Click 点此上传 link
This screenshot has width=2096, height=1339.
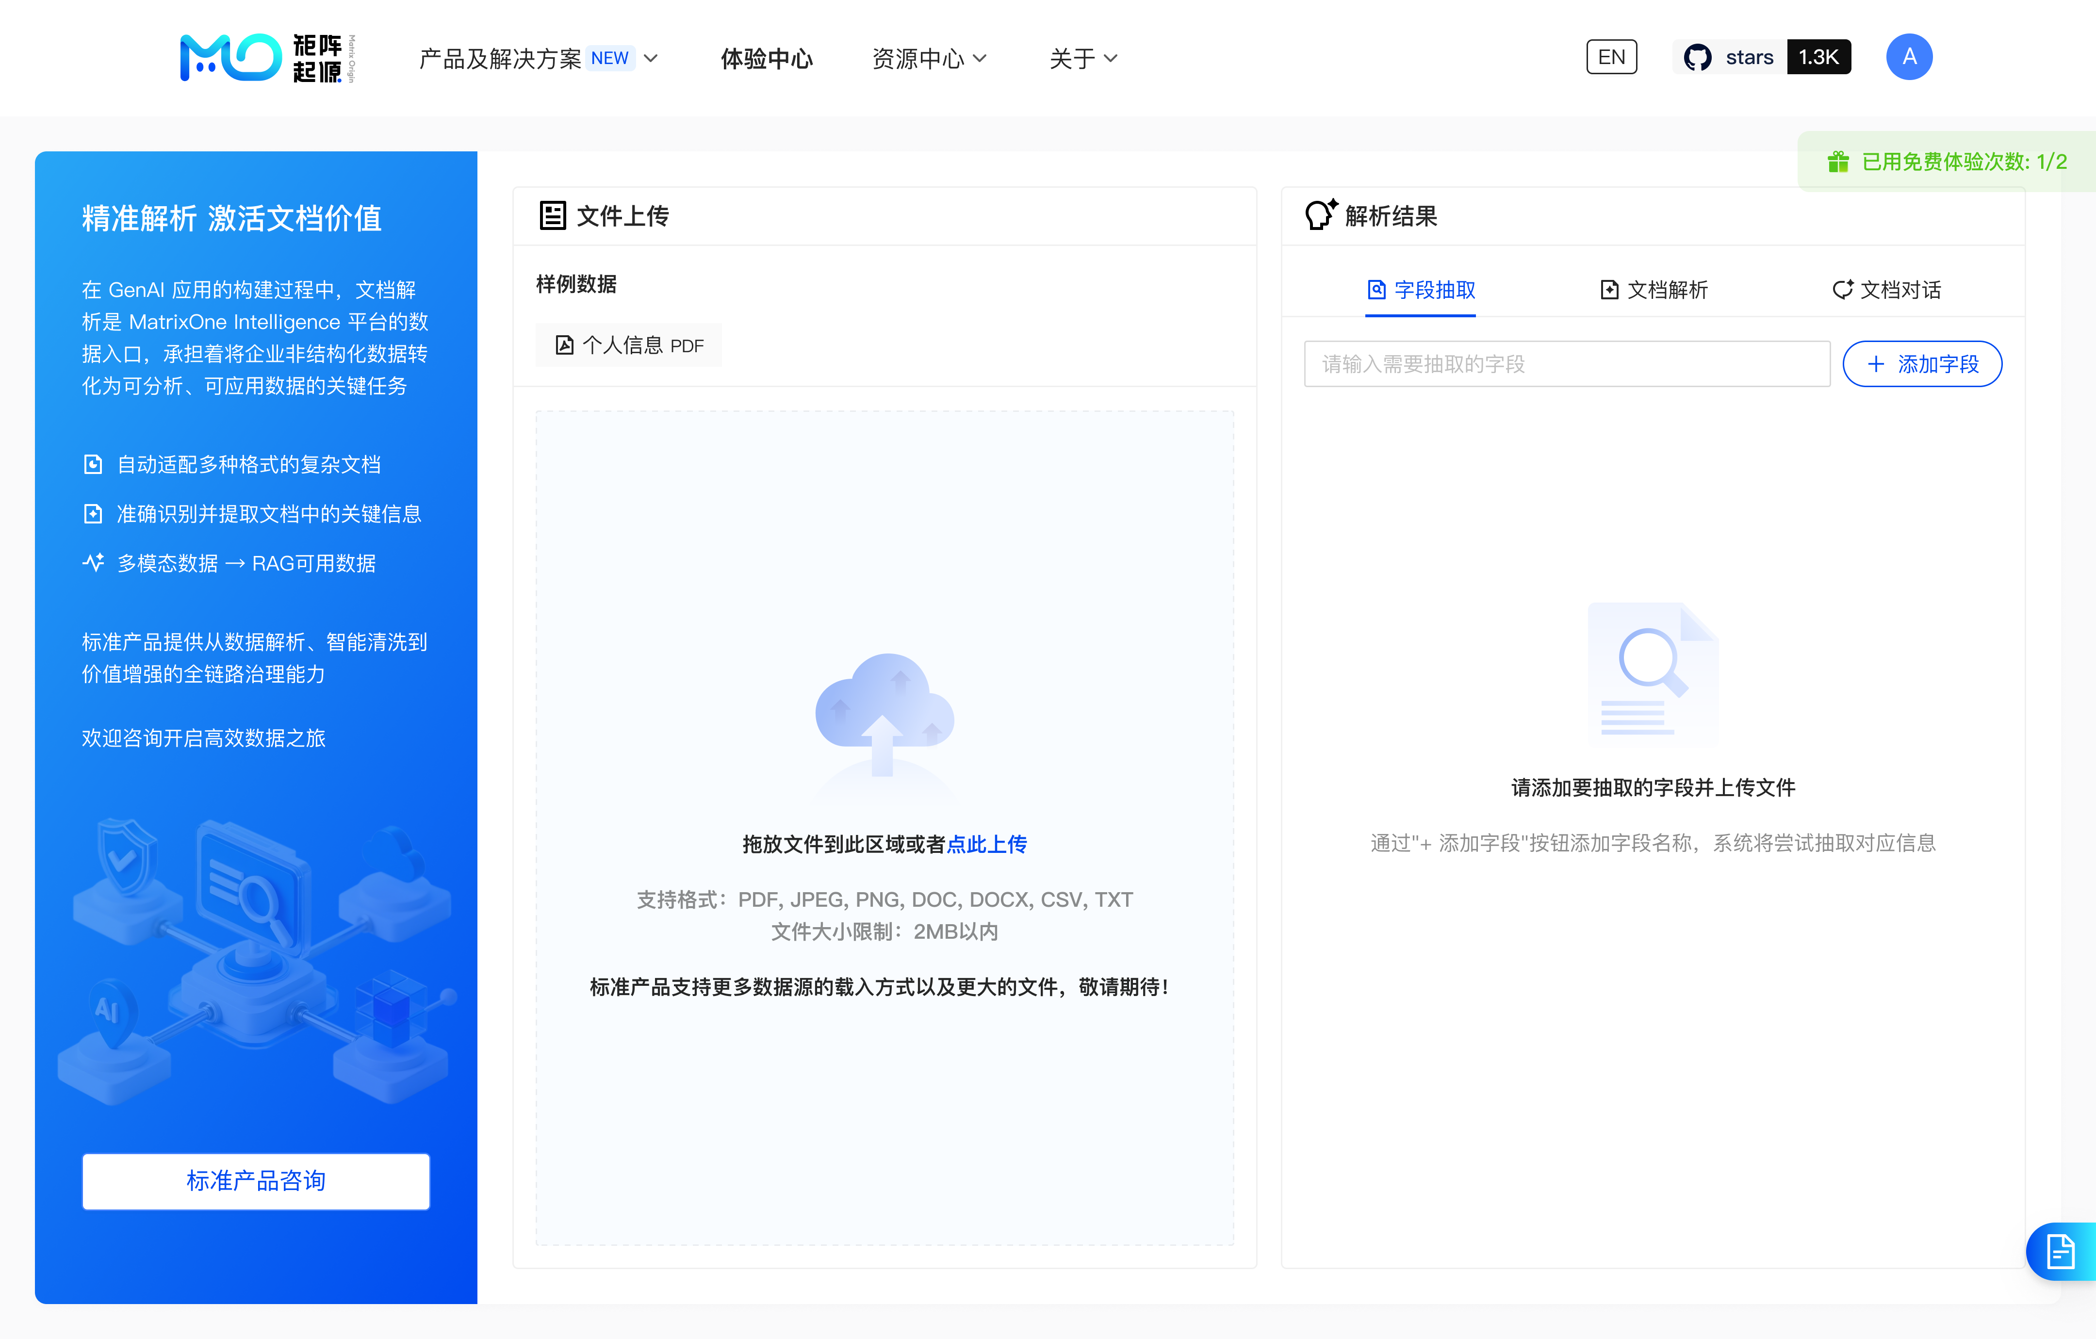pos(986,844)
